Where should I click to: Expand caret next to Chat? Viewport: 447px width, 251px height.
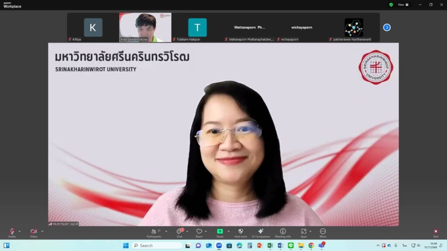(x=187, y=231)
